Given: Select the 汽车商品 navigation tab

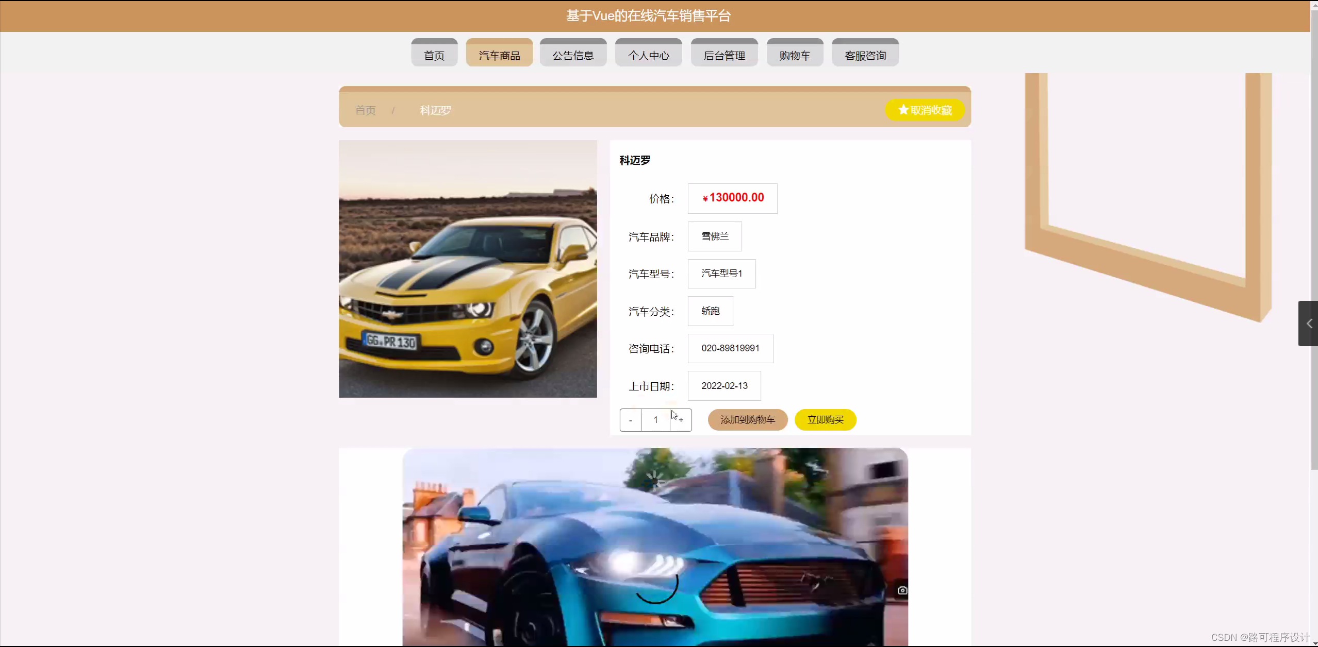Looking at the screenshot, I should [499, 55].
